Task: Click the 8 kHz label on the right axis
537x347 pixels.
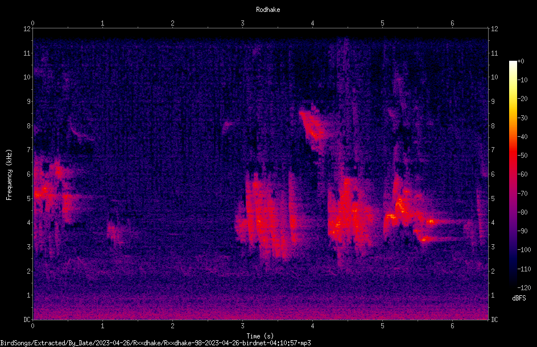Action: pyautogui.click(x=493, y=126)
